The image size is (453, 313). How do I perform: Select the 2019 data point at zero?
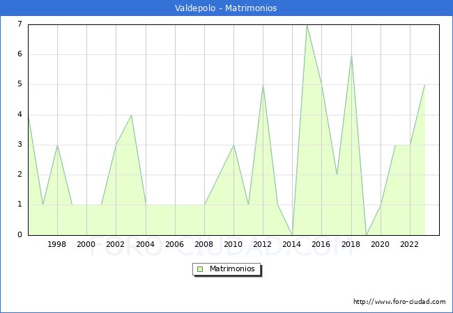point(366,234)
